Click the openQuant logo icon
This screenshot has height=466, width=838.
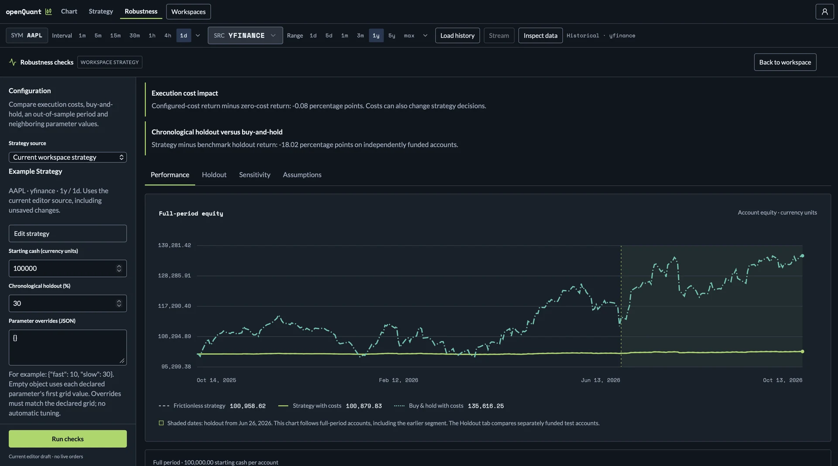pyautogui.click(x=48, y=12)
